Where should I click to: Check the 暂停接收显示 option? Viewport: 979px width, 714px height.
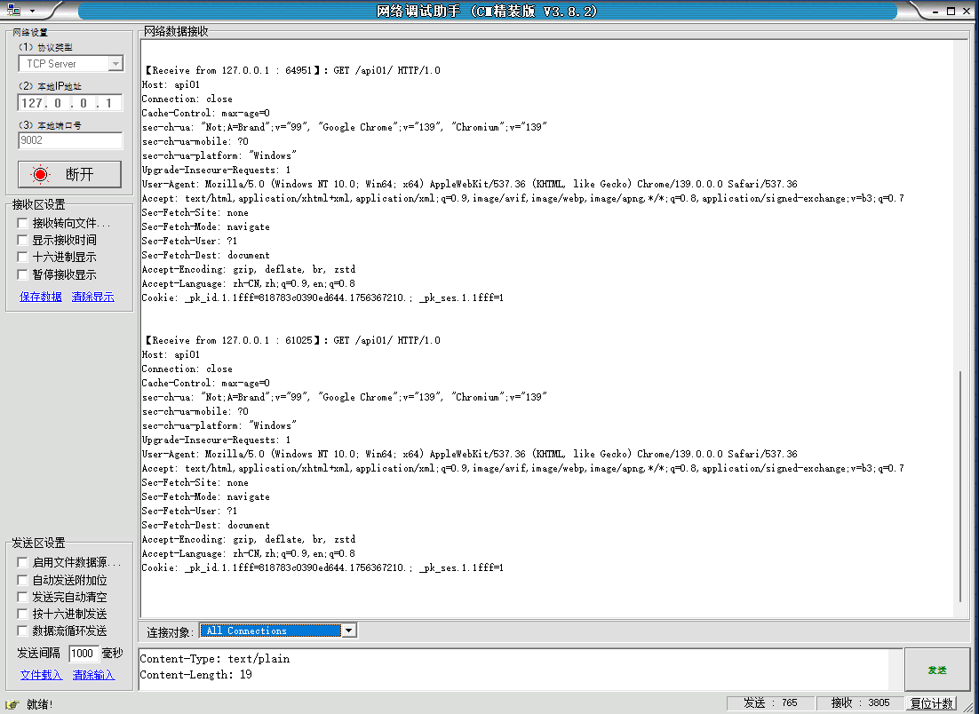[x=23, y=274]
